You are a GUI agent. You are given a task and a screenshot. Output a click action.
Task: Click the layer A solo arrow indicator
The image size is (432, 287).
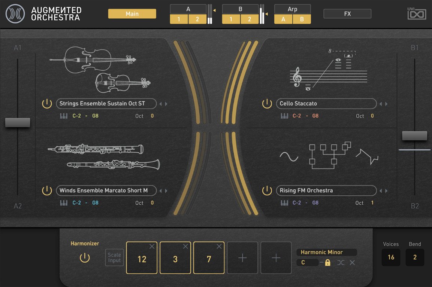214,10
